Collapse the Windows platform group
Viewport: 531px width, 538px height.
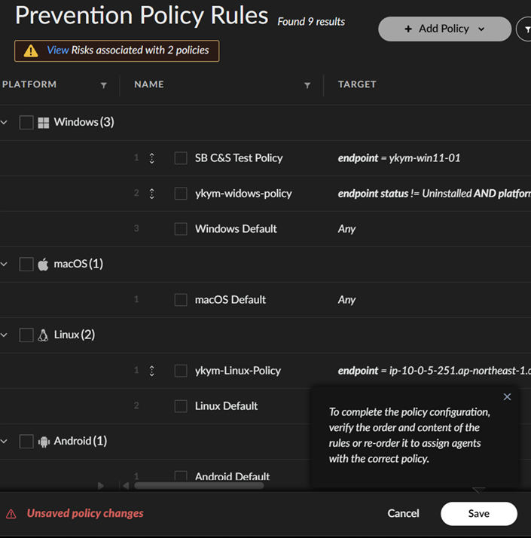point(5,122)
